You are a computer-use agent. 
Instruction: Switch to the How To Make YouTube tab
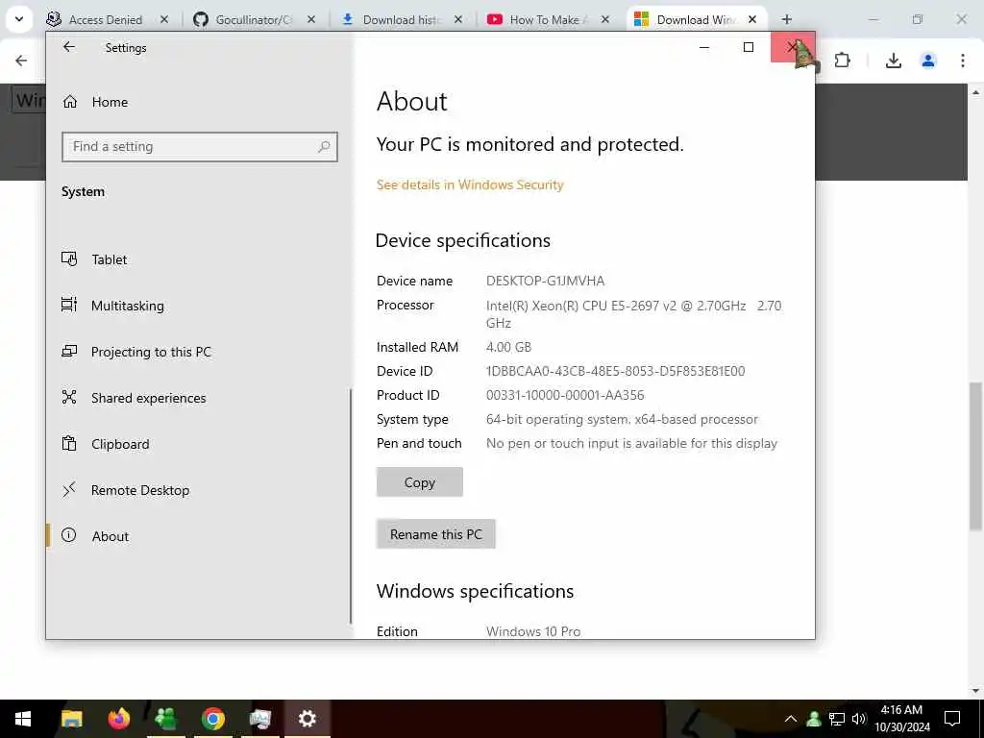coord(539,19)
